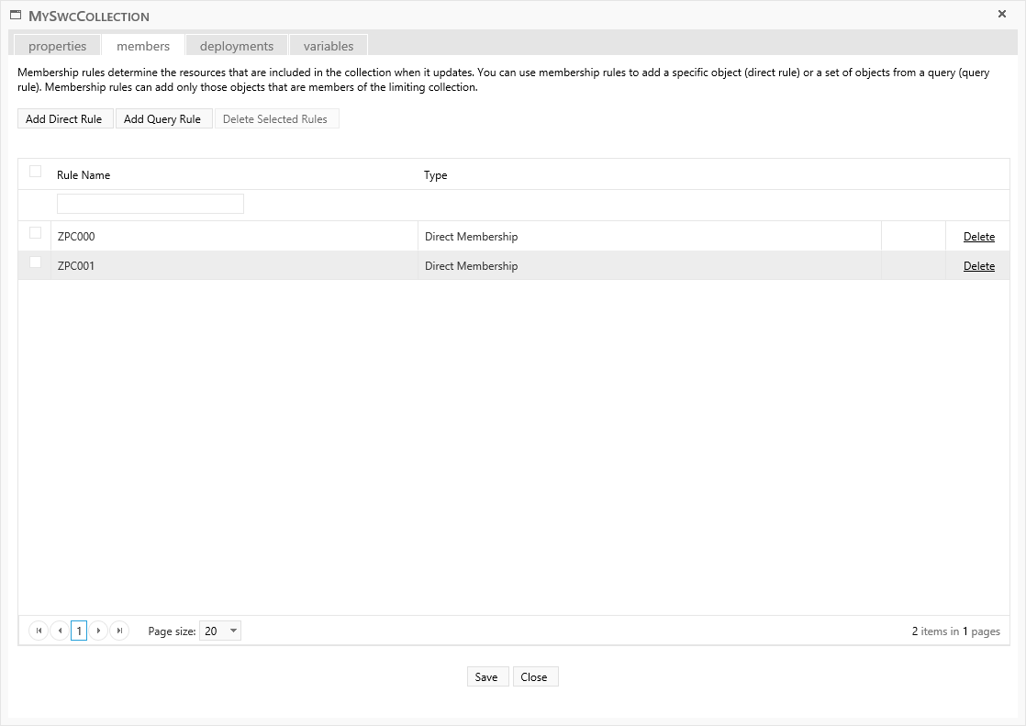Switch to the properties tab
1026x726 pixels.
tap(57, 46)
